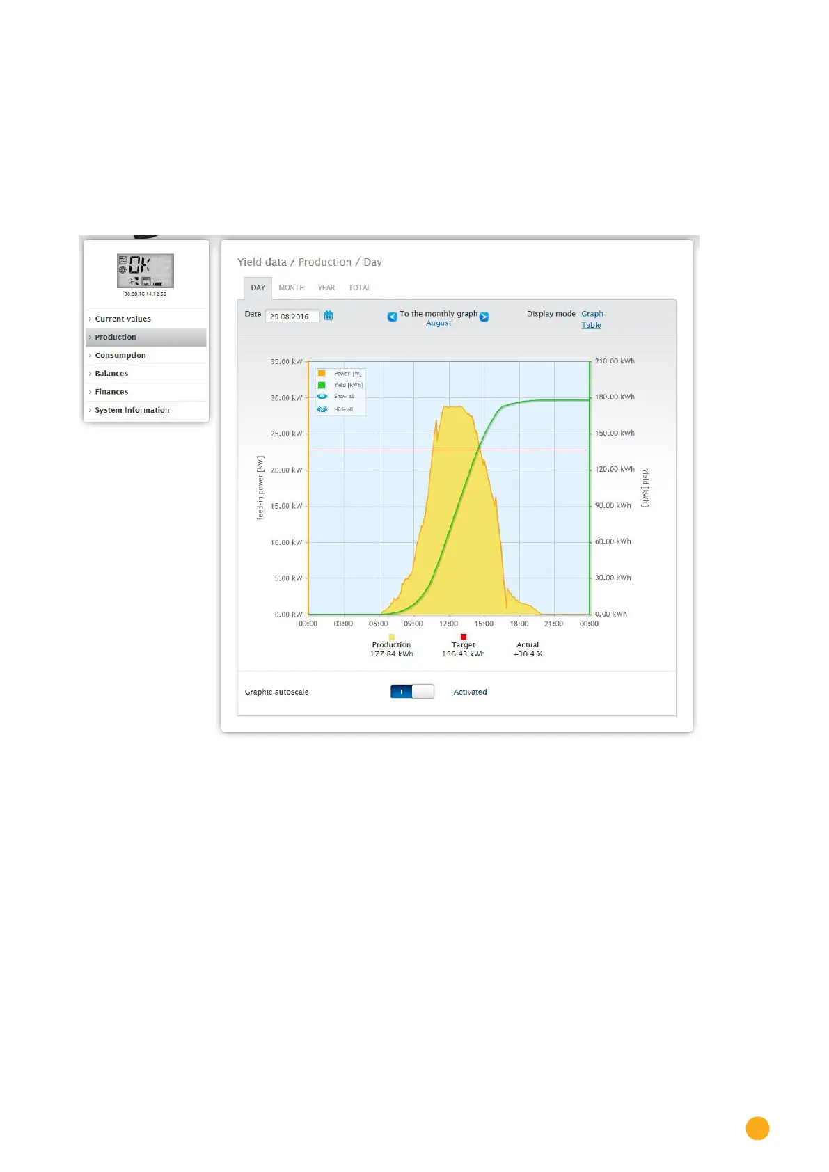Viewport: 829px width, 1172px height.
Task: Click the OK status display icon
Action: tap(145, 271)
